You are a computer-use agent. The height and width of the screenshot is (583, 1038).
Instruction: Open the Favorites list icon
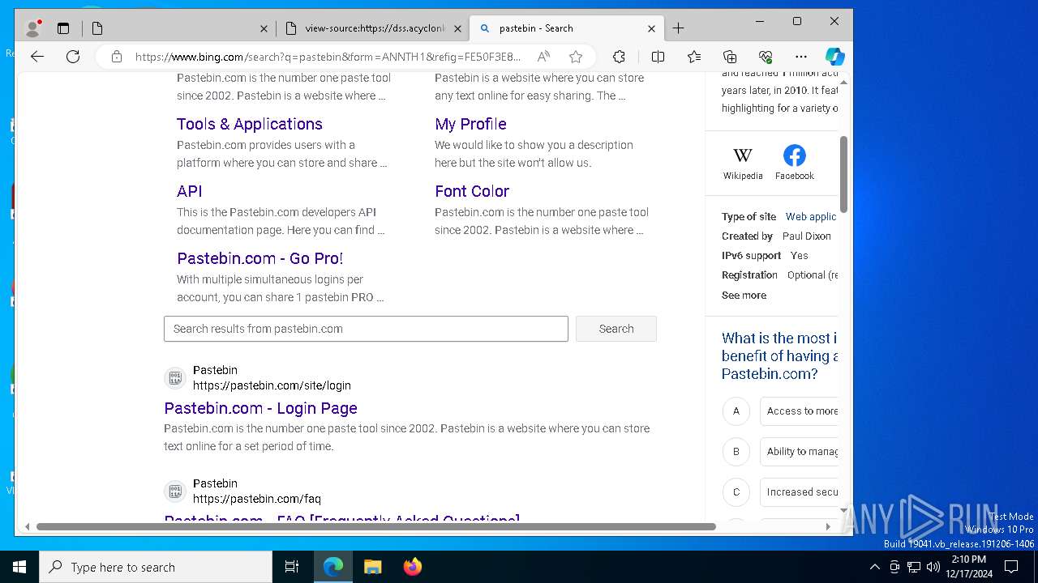pos(694,57)
